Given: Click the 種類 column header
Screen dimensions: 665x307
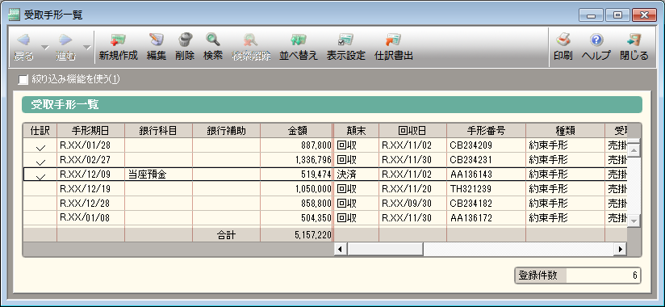Looking at the screenshot, I should pyautogui.click(x=566, y=130).
